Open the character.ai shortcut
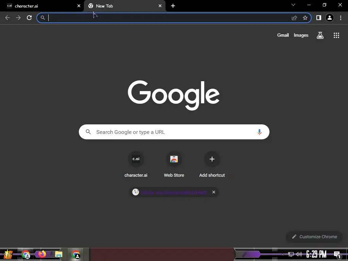 [136, 165]
